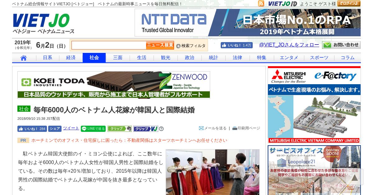
Task: Open the 特集 tab
Action: click(x=262, y=58)
